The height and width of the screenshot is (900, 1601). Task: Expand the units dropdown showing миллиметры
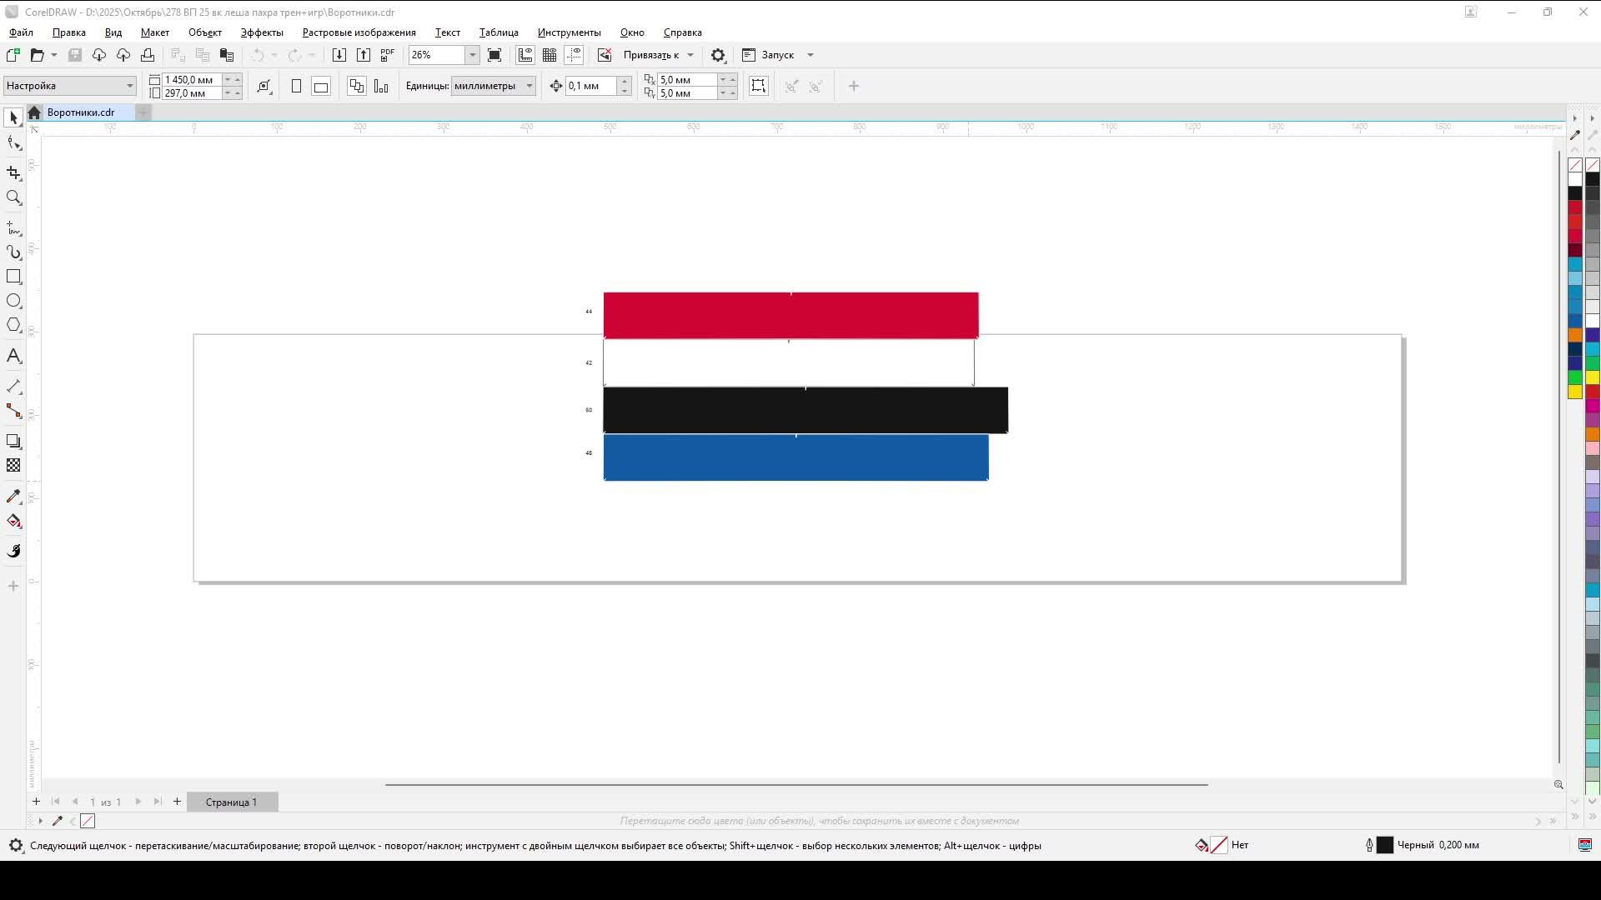click(x=530, y=85)
